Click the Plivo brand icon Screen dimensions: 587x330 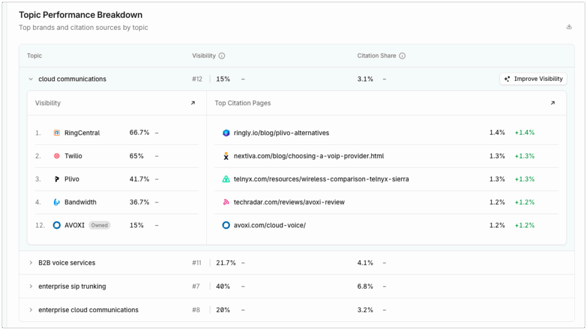[x=57, y=179]
